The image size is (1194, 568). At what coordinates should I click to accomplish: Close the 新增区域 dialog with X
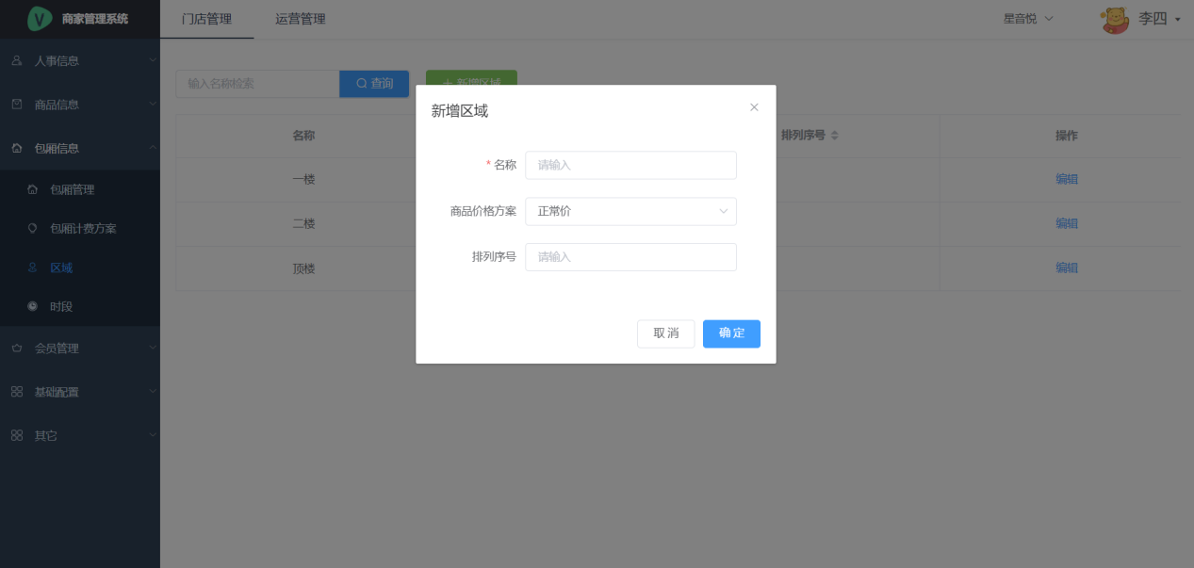click(x=754, y=107)
